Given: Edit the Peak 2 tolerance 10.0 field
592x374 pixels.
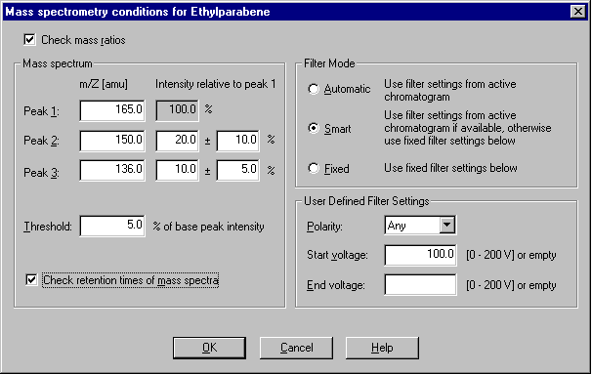Looking at the screenshot, I should click(237, 141).
